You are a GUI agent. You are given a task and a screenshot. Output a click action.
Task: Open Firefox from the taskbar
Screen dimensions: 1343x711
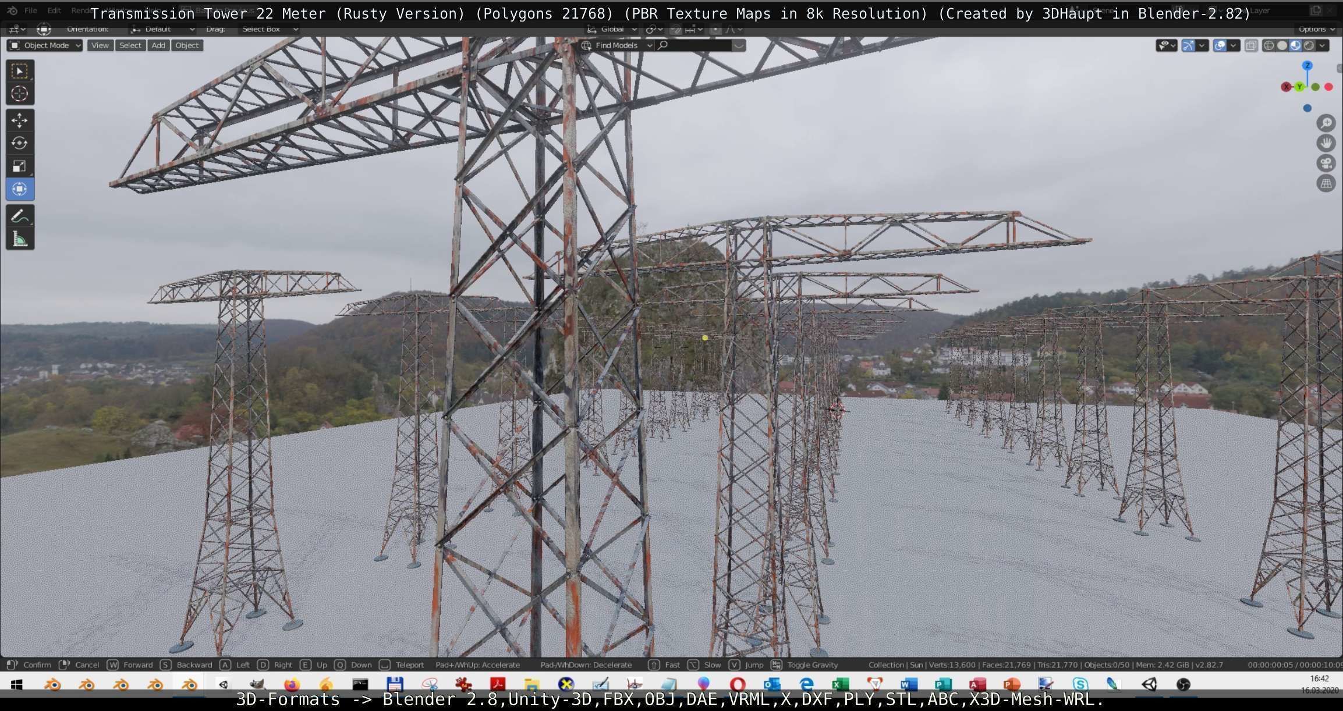(x=292, y=684)
